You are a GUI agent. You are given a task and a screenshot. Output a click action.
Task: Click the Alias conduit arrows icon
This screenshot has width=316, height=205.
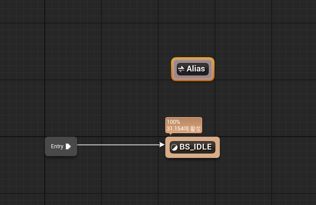tap(181, 69)
